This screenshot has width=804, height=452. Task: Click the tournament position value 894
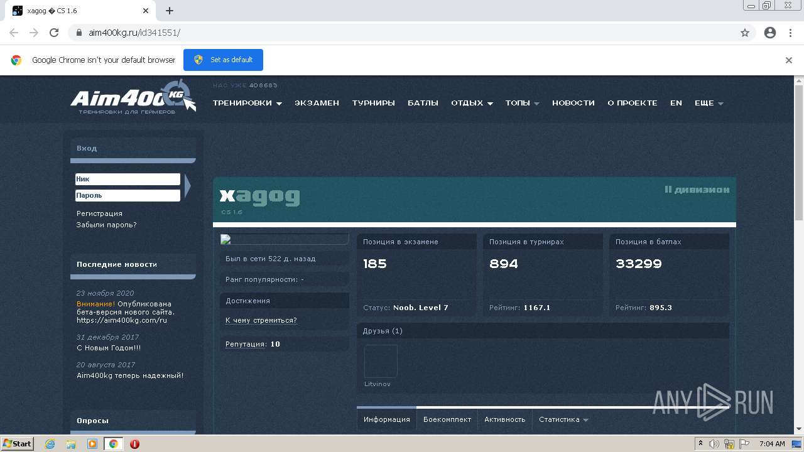click(504, 264)
